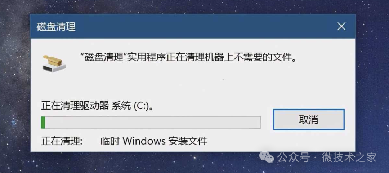Close the 磁盘清理 dialog with the X
Viewport: 389px width, 173px height.
coord(341,26)
